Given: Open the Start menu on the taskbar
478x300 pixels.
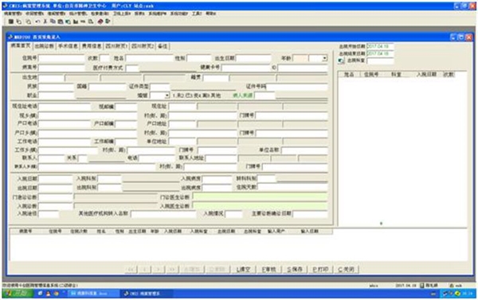Looking at the screenshot, I should [x=18, y=294].
